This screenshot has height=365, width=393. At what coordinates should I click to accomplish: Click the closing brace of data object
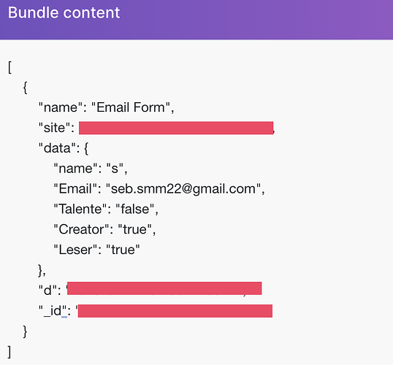(x=42, y=270)
